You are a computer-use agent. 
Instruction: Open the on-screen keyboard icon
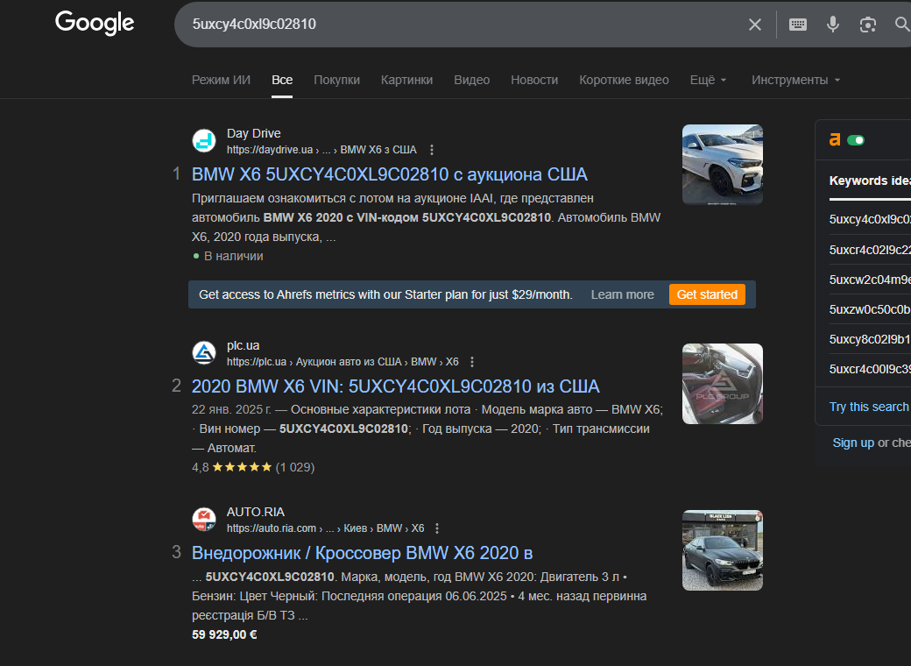point(798,25)
